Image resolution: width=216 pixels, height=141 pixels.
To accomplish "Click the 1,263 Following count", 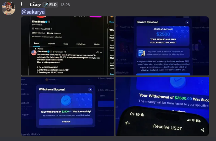I will pos(38,33).
